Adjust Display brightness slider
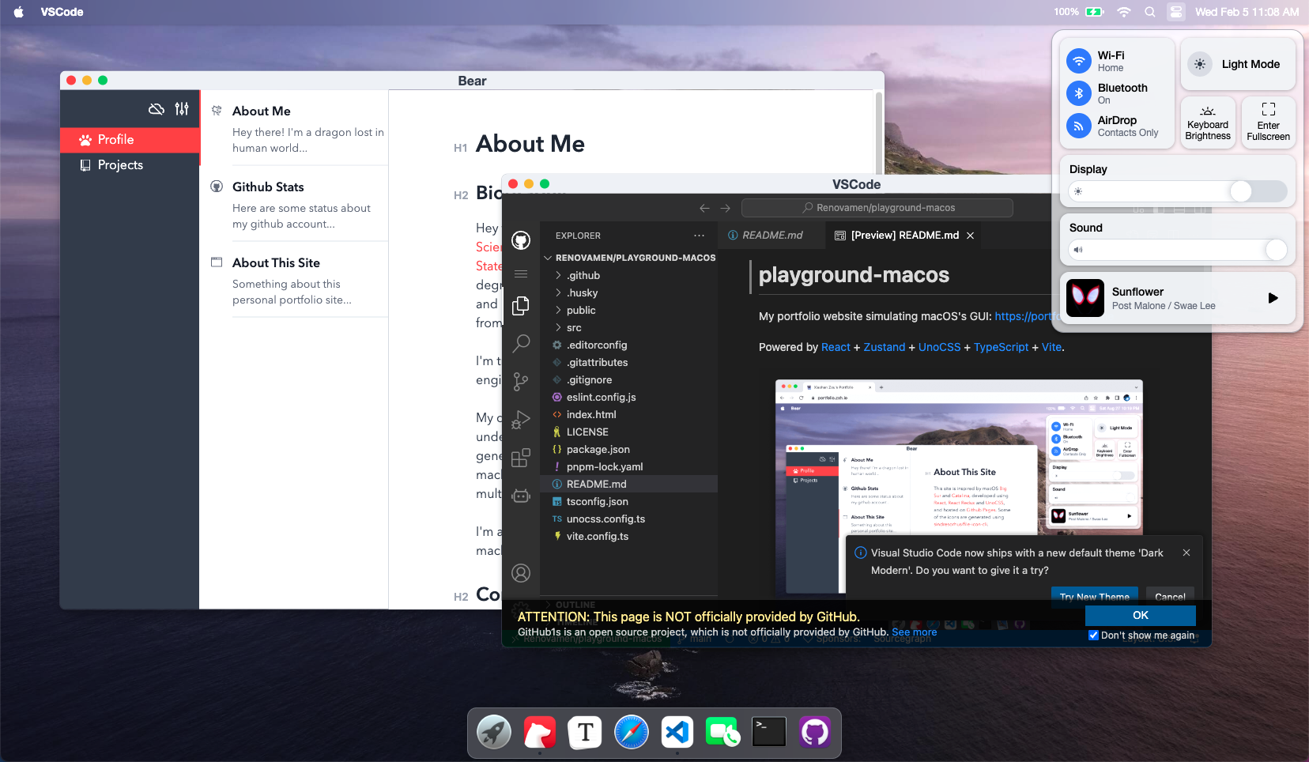 (x=1178, y=191)
